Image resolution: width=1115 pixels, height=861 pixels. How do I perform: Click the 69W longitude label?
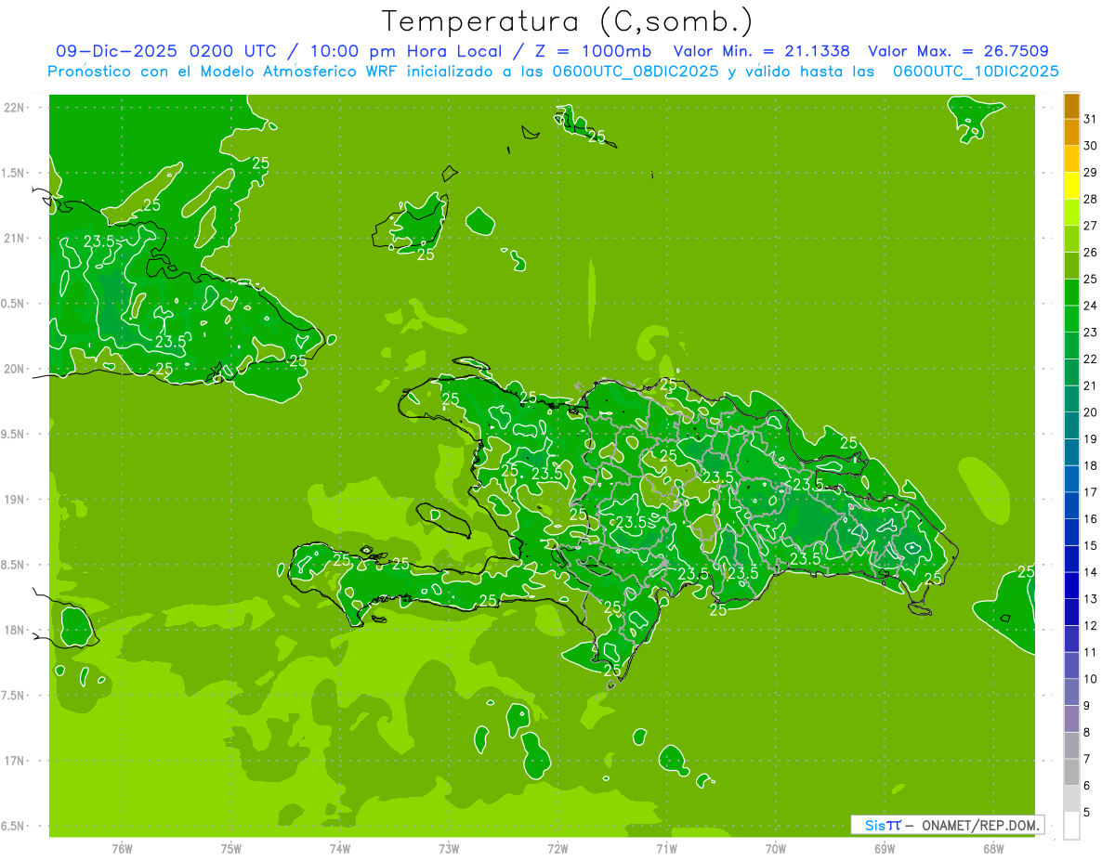(x=885, y=848)
